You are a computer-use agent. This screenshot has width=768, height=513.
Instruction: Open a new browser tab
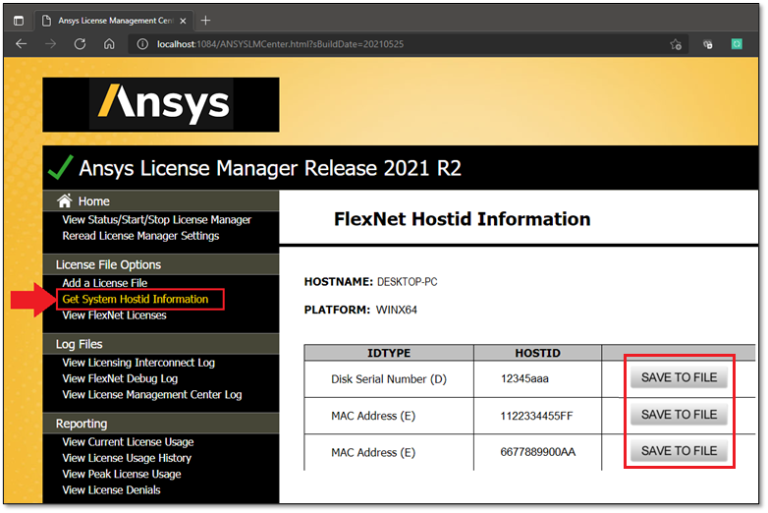(205, 20)
